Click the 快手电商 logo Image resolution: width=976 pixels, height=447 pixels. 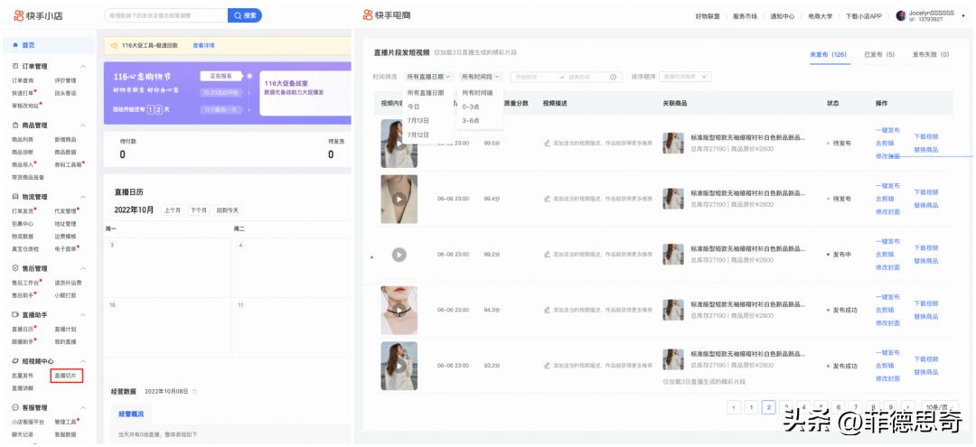click(x=387, y=15)
